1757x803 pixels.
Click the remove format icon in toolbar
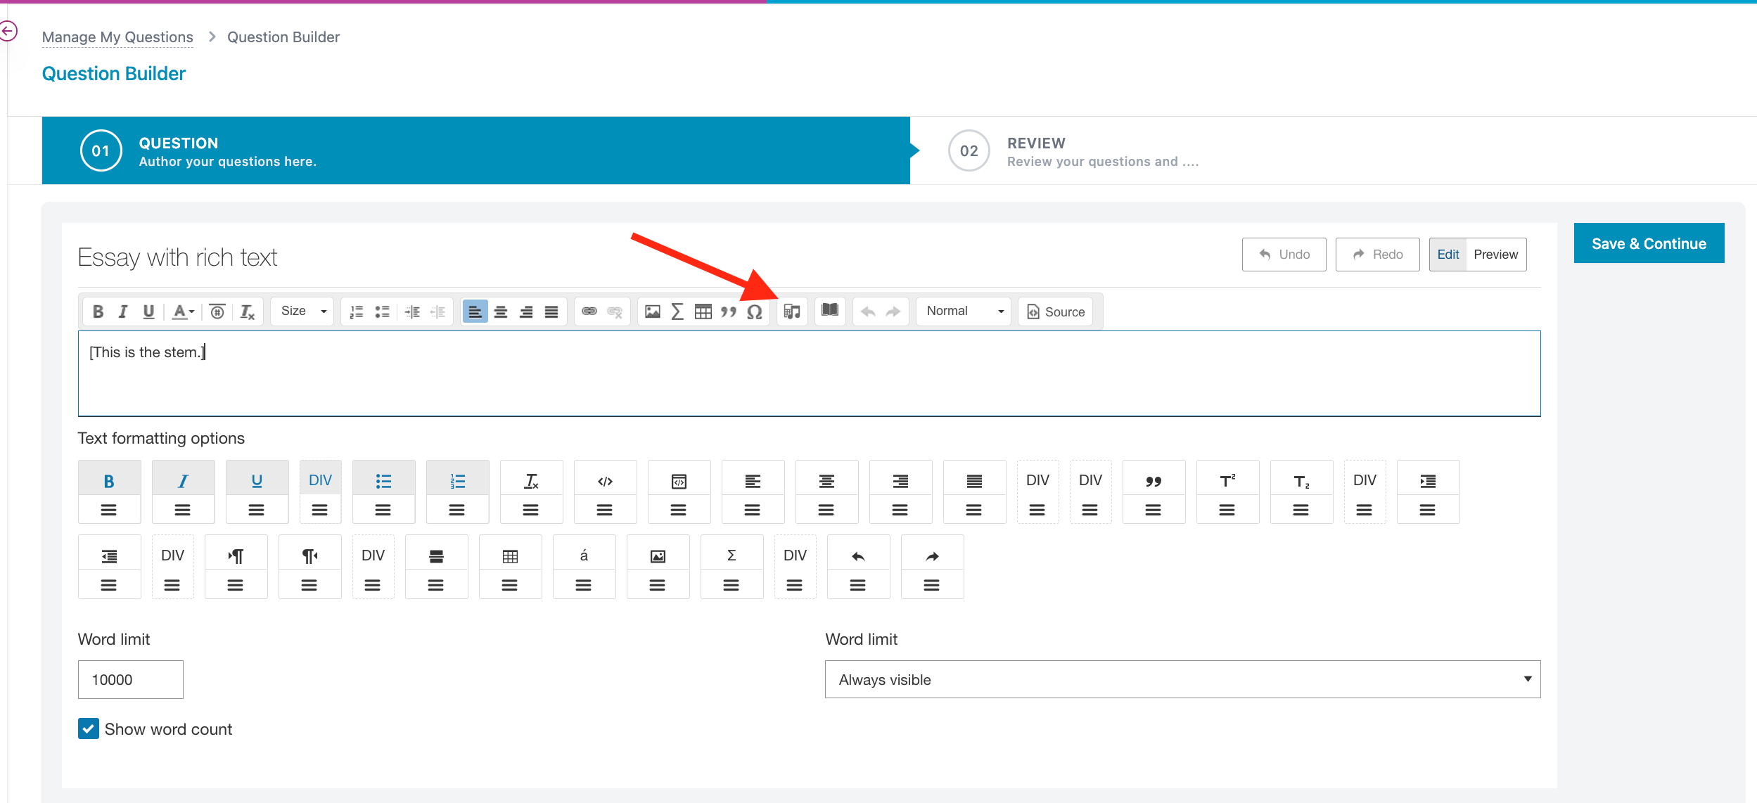247,311
